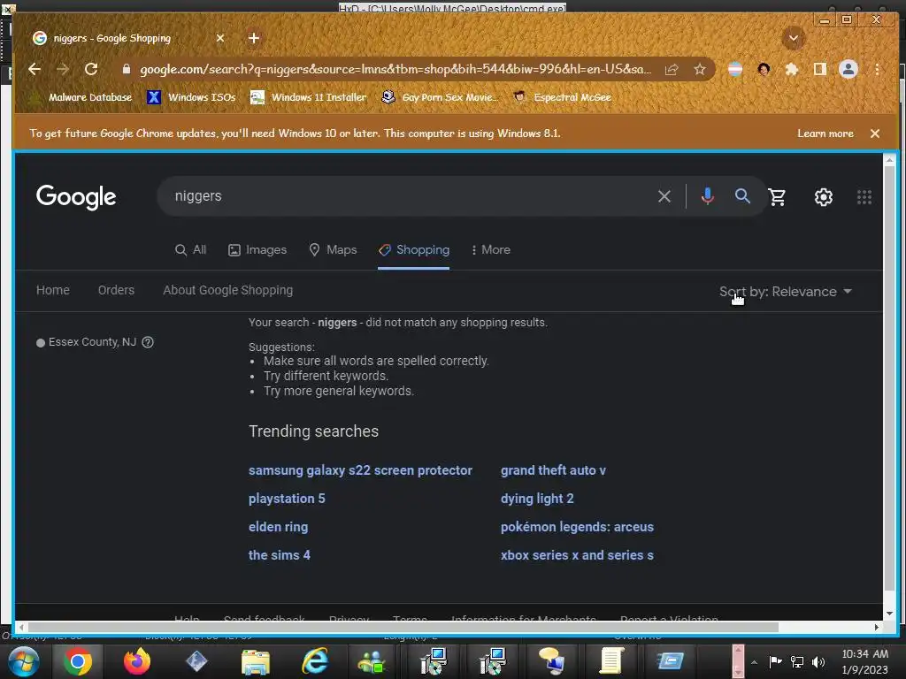Viewport: 906px width, 679px height.
Task: Open trending search elden ring
Action: pos(278,527)
